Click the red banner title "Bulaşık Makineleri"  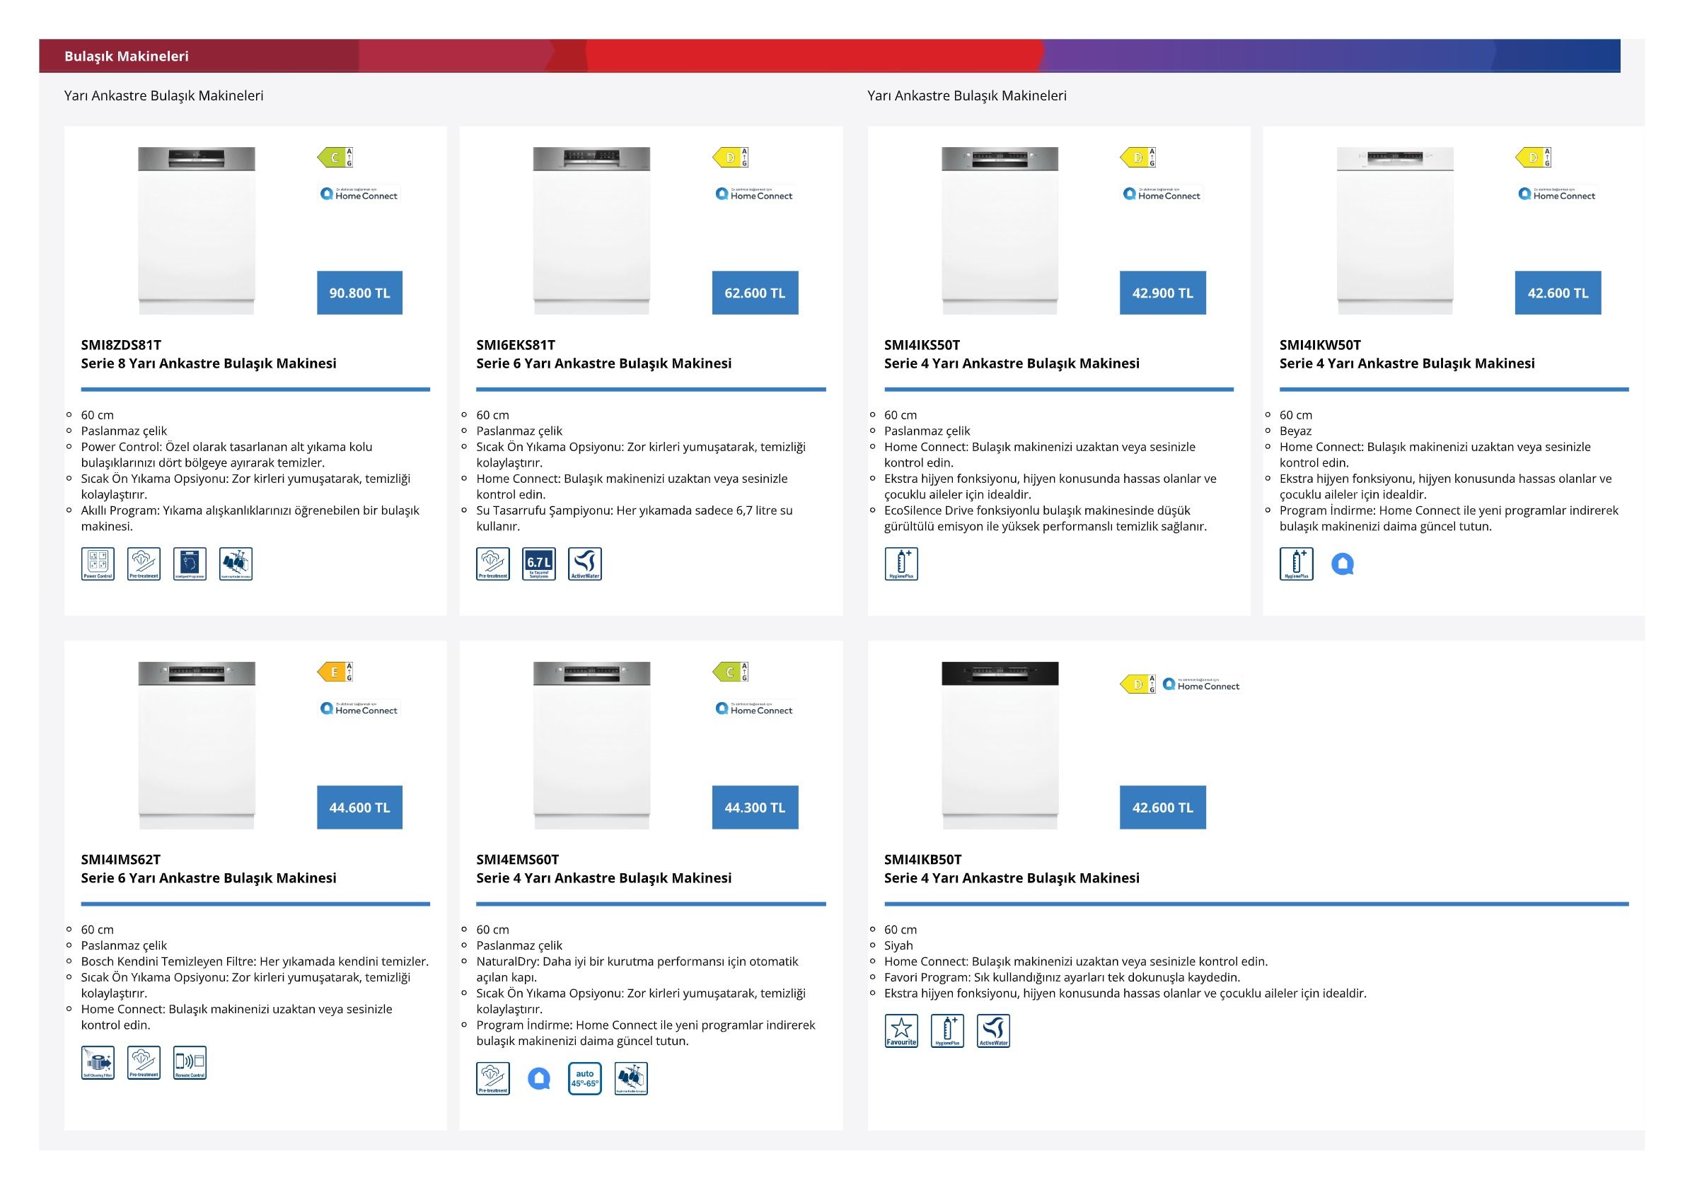pos(126,56)
